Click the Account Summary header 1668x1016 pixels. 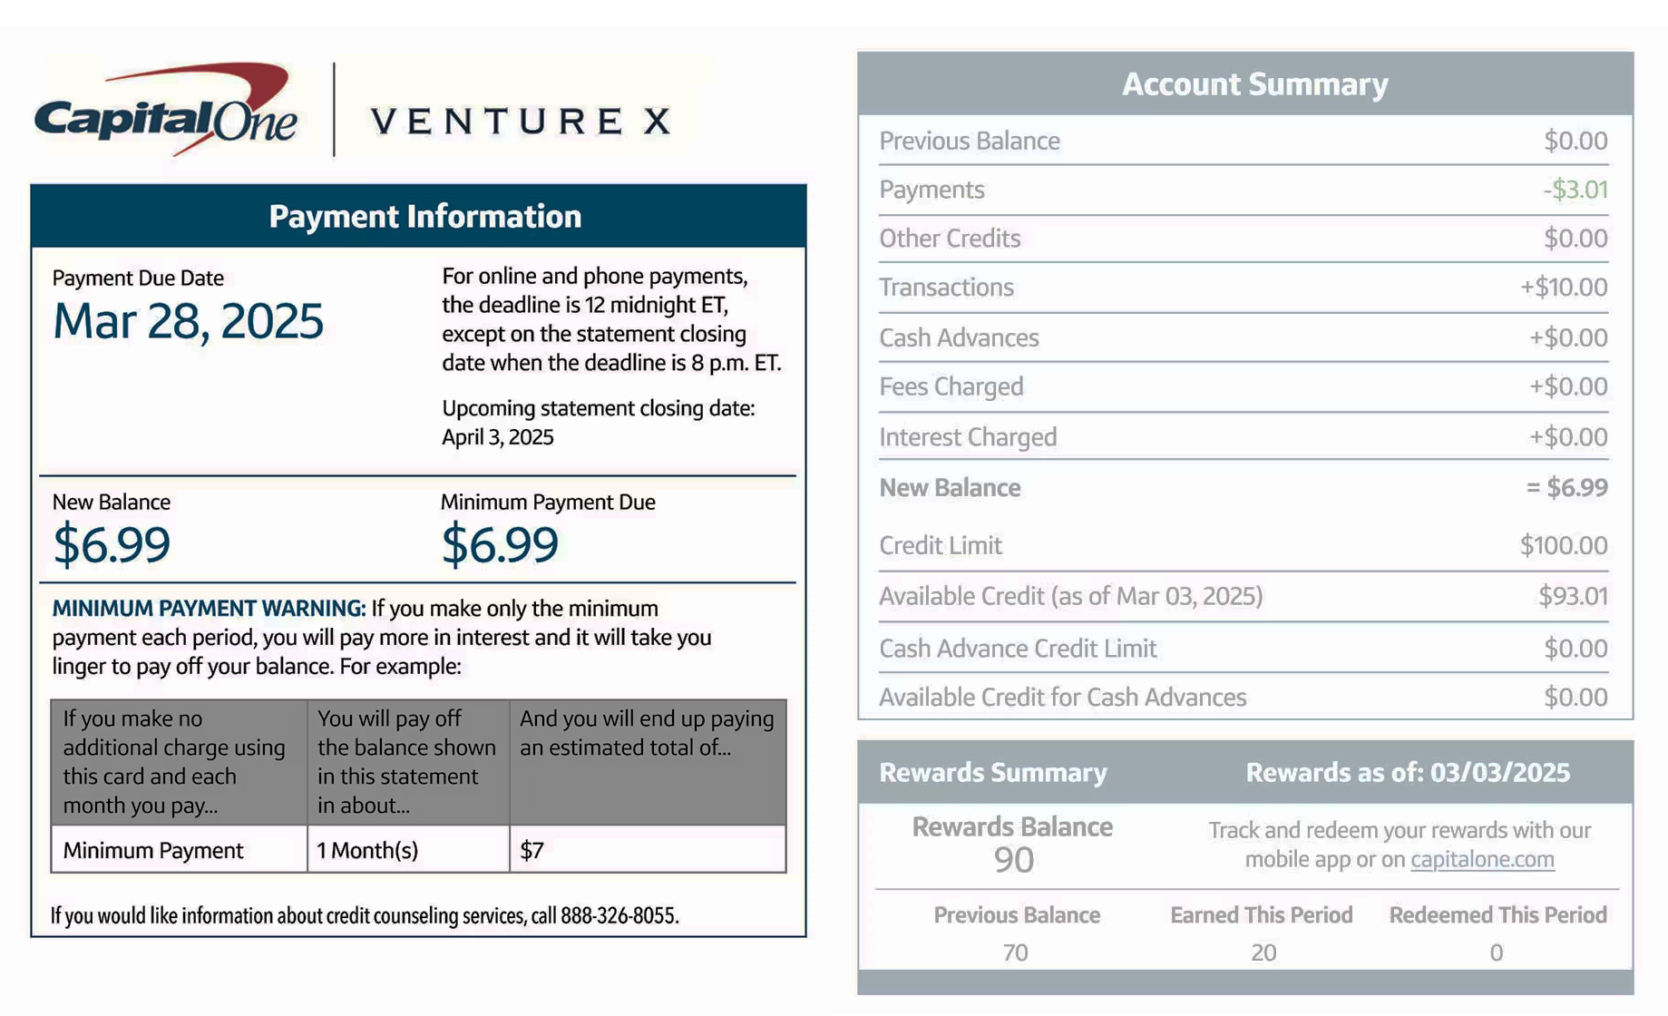(1254, 84)
